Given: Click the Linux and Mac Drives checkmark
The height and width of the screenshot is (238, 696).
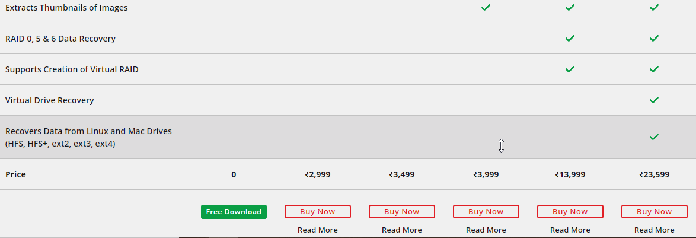Looking at the screenshot, I should pos(654,137).
